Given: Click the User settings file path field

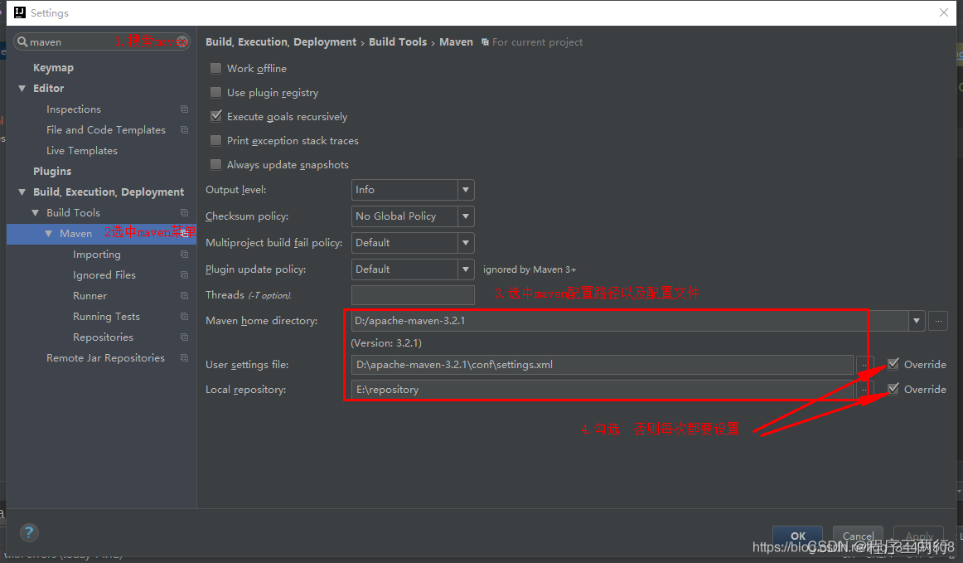Looking at the screenshot, I should click(602, 365).
